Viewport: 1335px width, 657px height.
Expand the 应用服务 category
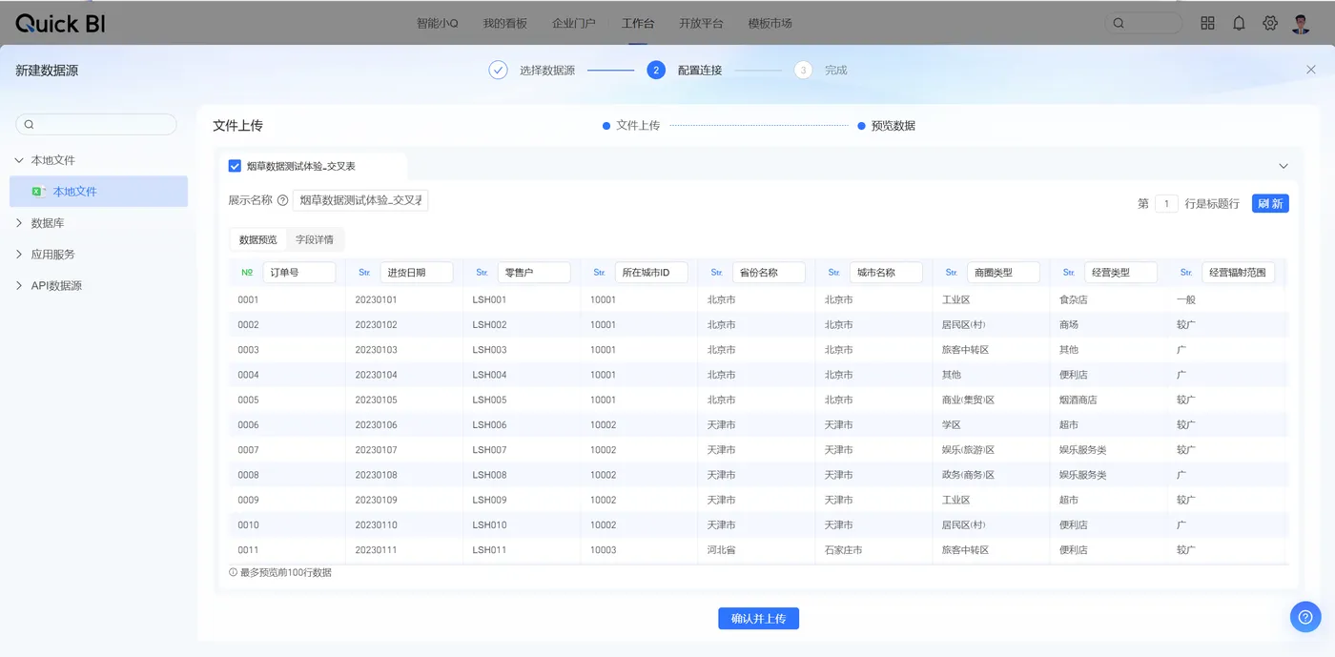click(x=20, y=255)
